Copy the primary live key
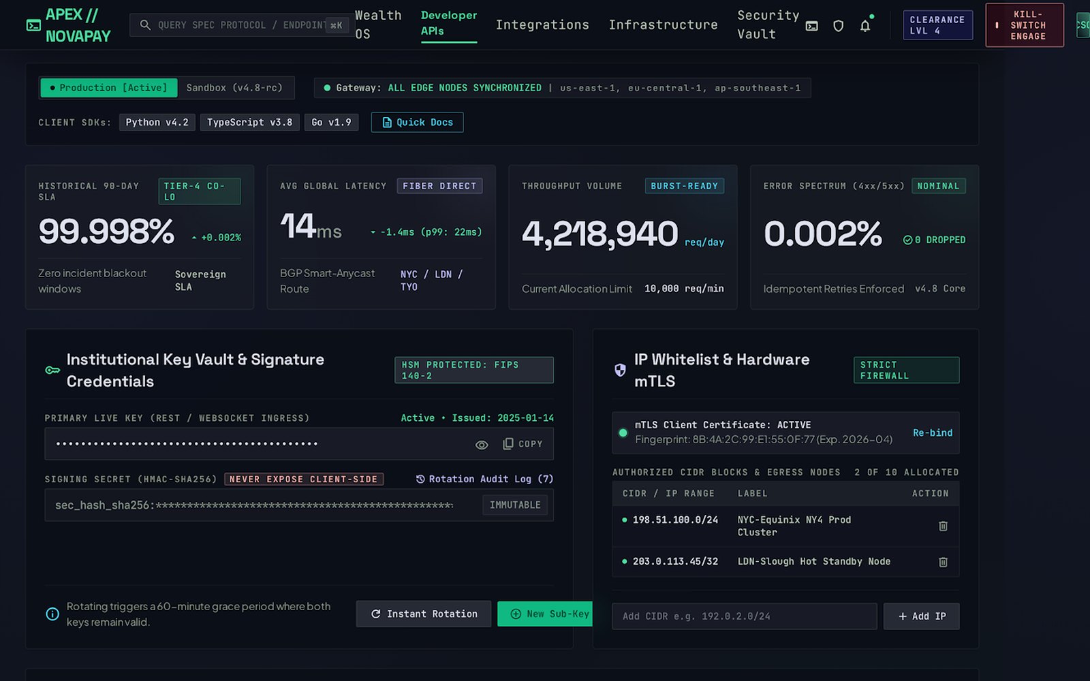Image resolution: width=1090 pixels, height=681 pixels. pos(523,444)
